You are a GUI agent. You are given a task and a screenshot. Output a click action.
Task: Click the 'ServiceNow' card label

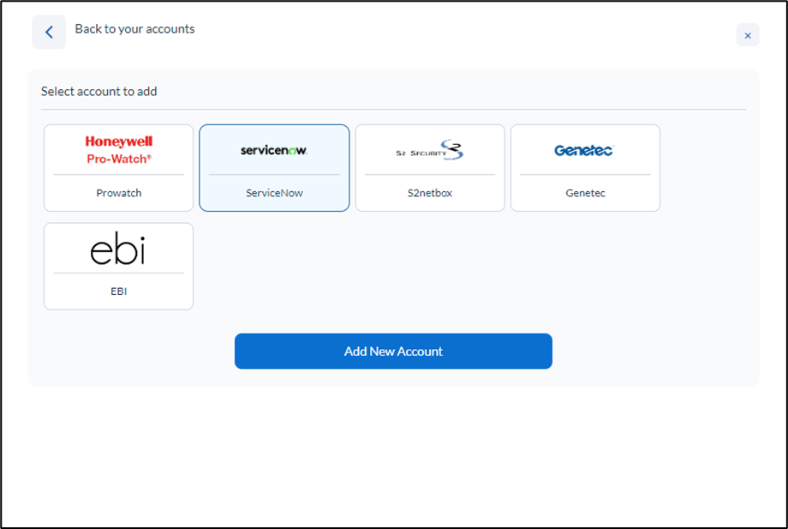click(274, 193)
